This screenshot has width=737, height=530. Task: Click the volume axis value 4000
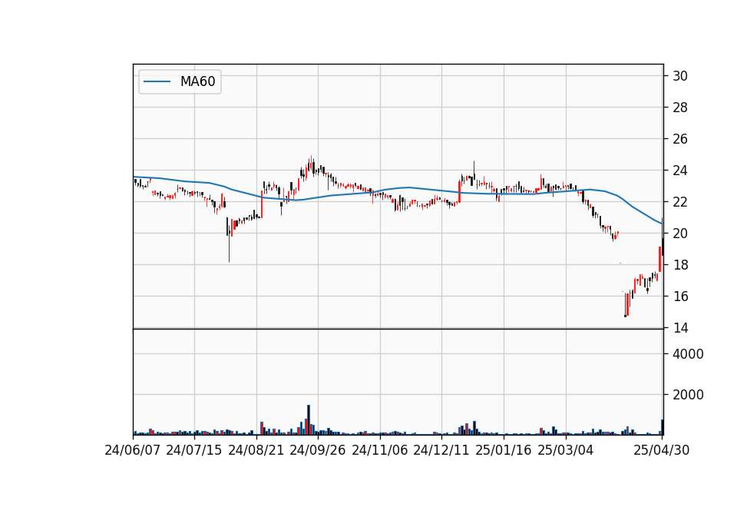click(x=688, y=354)
